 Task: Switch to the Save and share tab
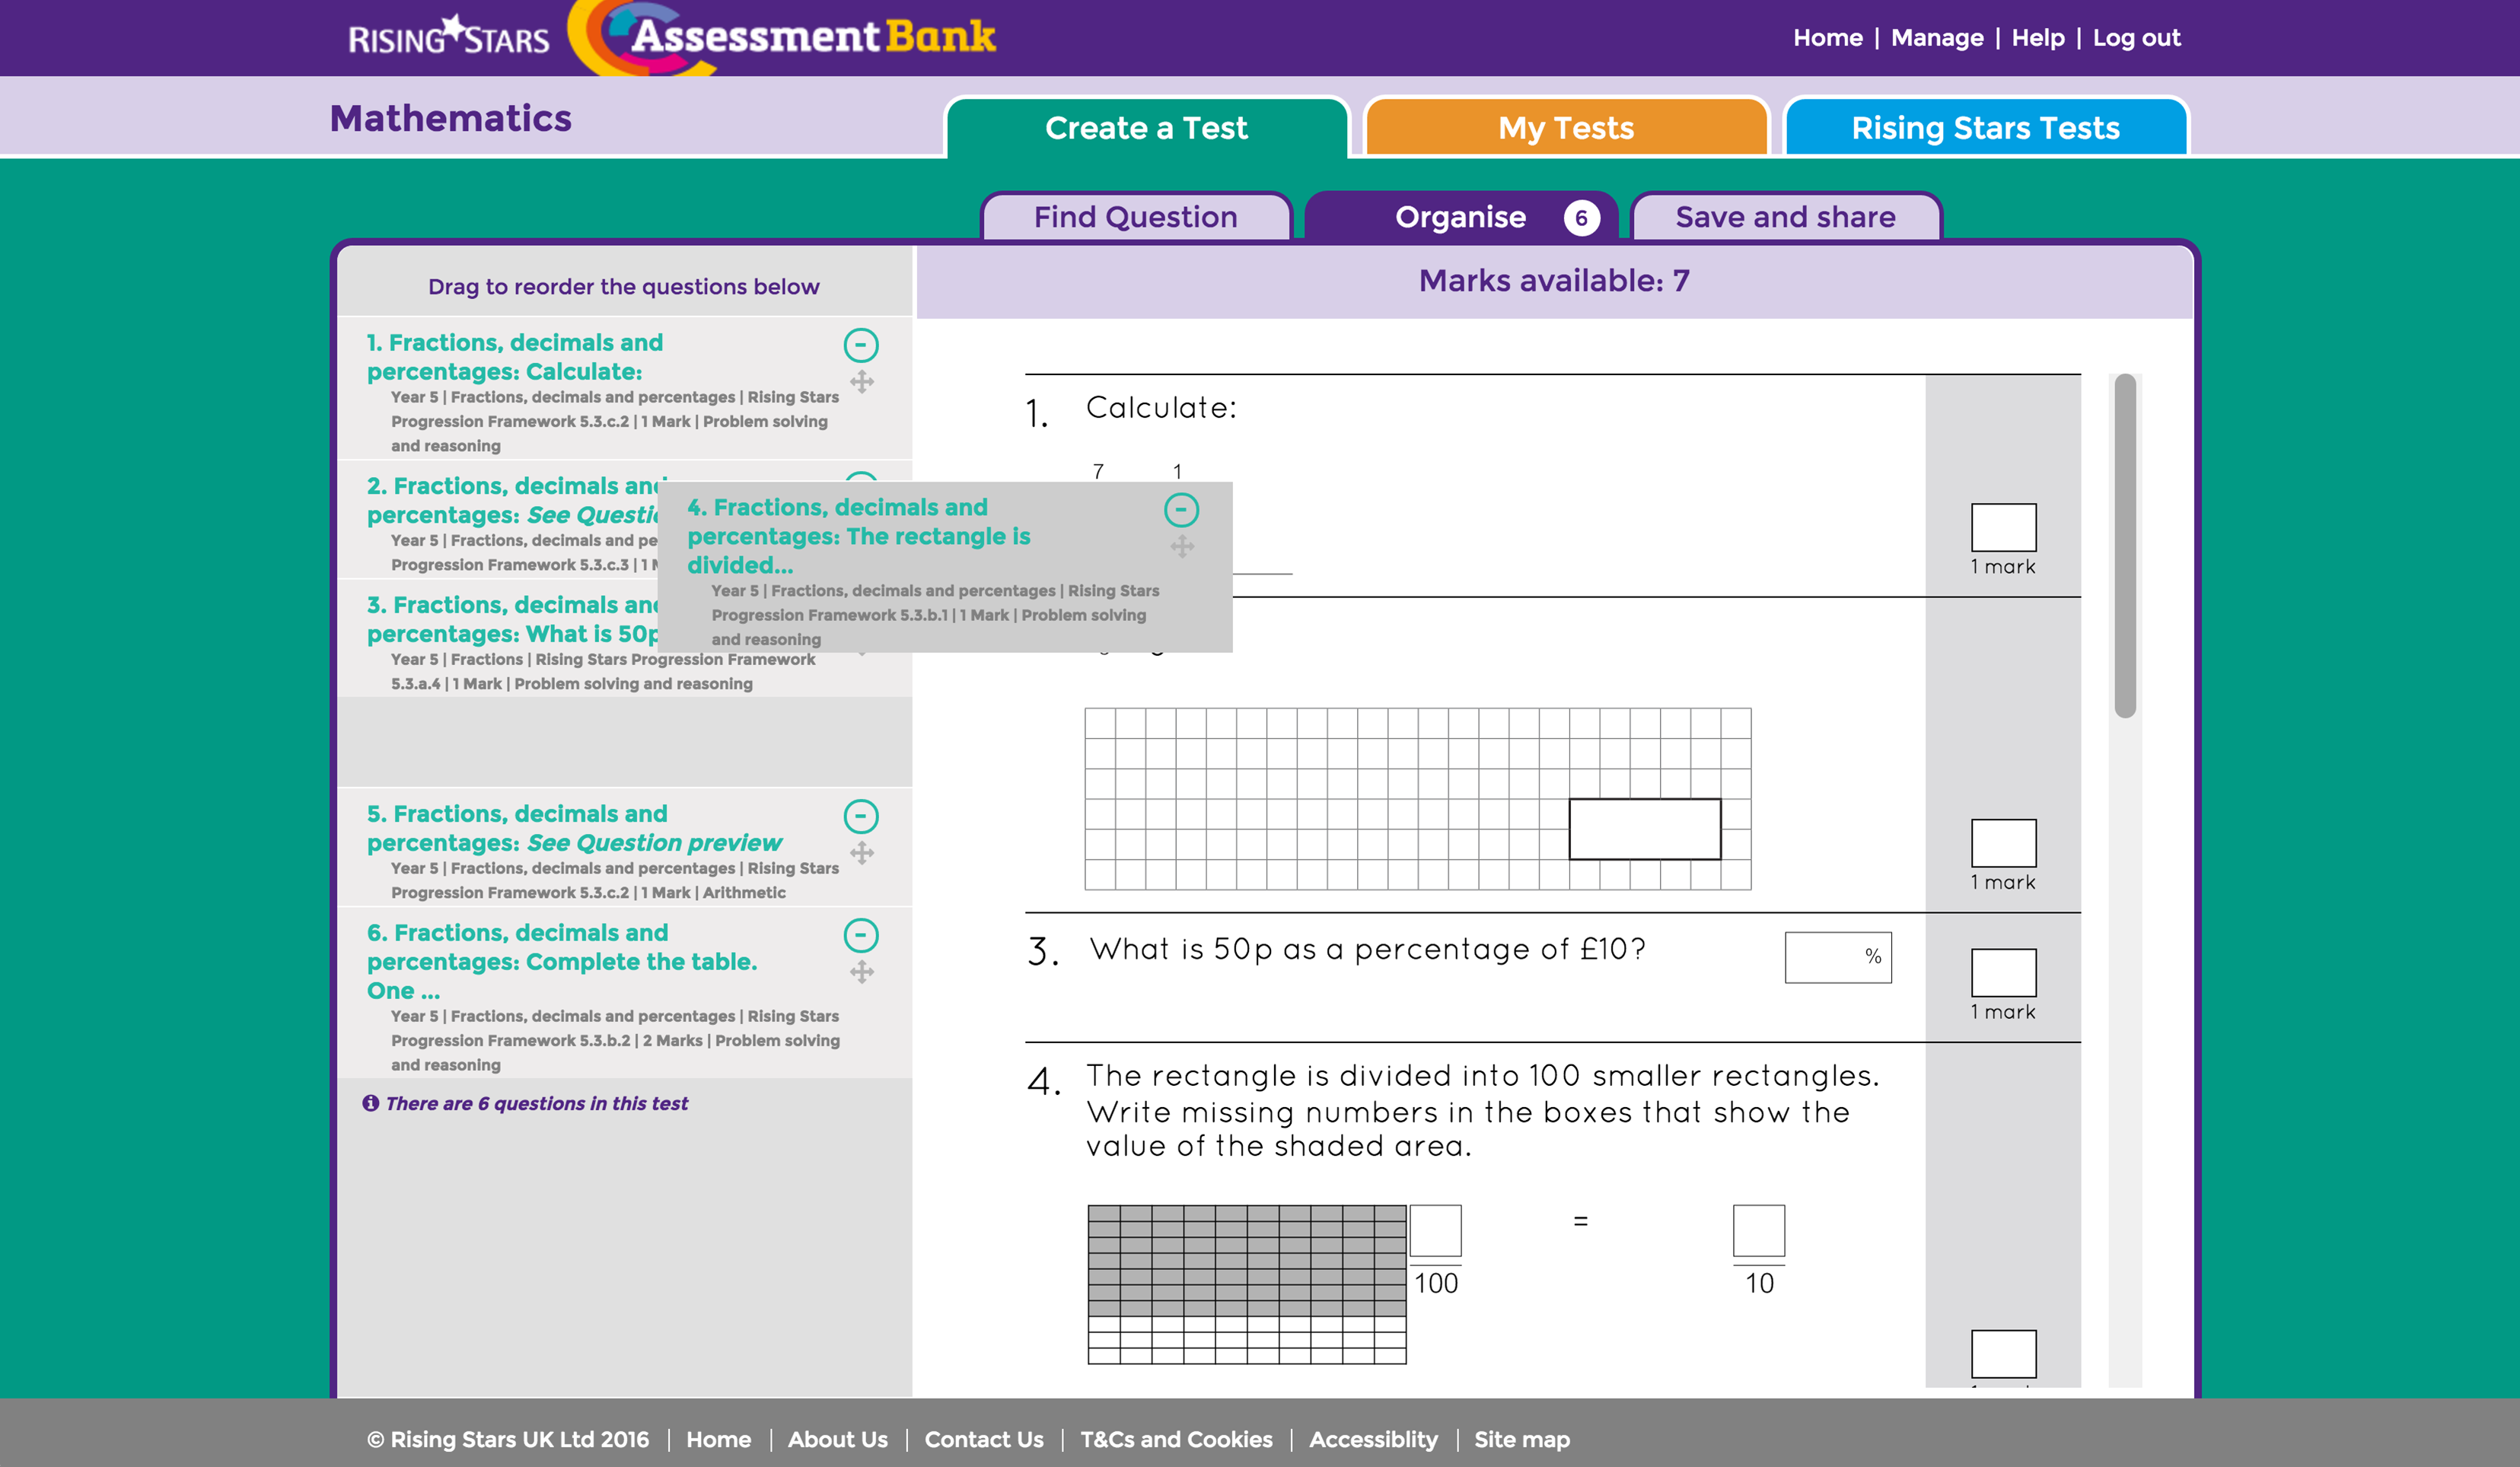tap(1785, 216)
